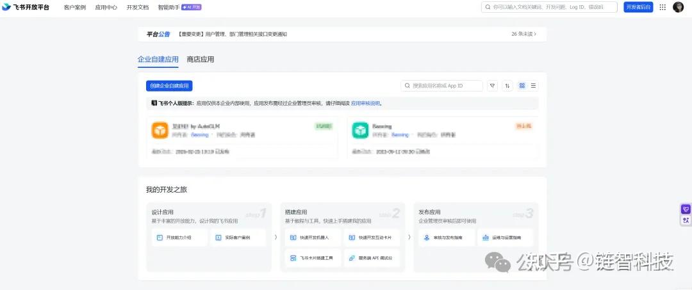Click the green status badge on AutoGLM card
Screen dimensions: 692x290
(324, 127)
